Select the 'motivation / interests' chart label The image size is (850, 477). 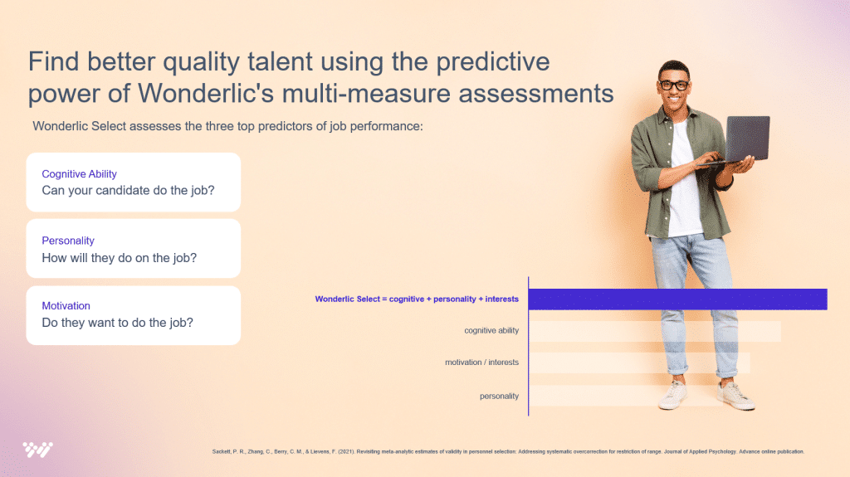[x=481, y=363]
